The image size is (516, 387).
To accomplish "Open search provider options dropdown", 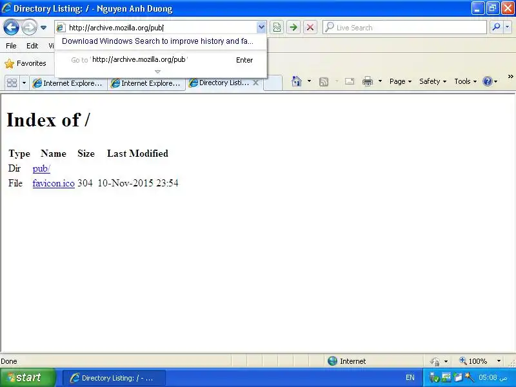I will [x=508, y=27].
